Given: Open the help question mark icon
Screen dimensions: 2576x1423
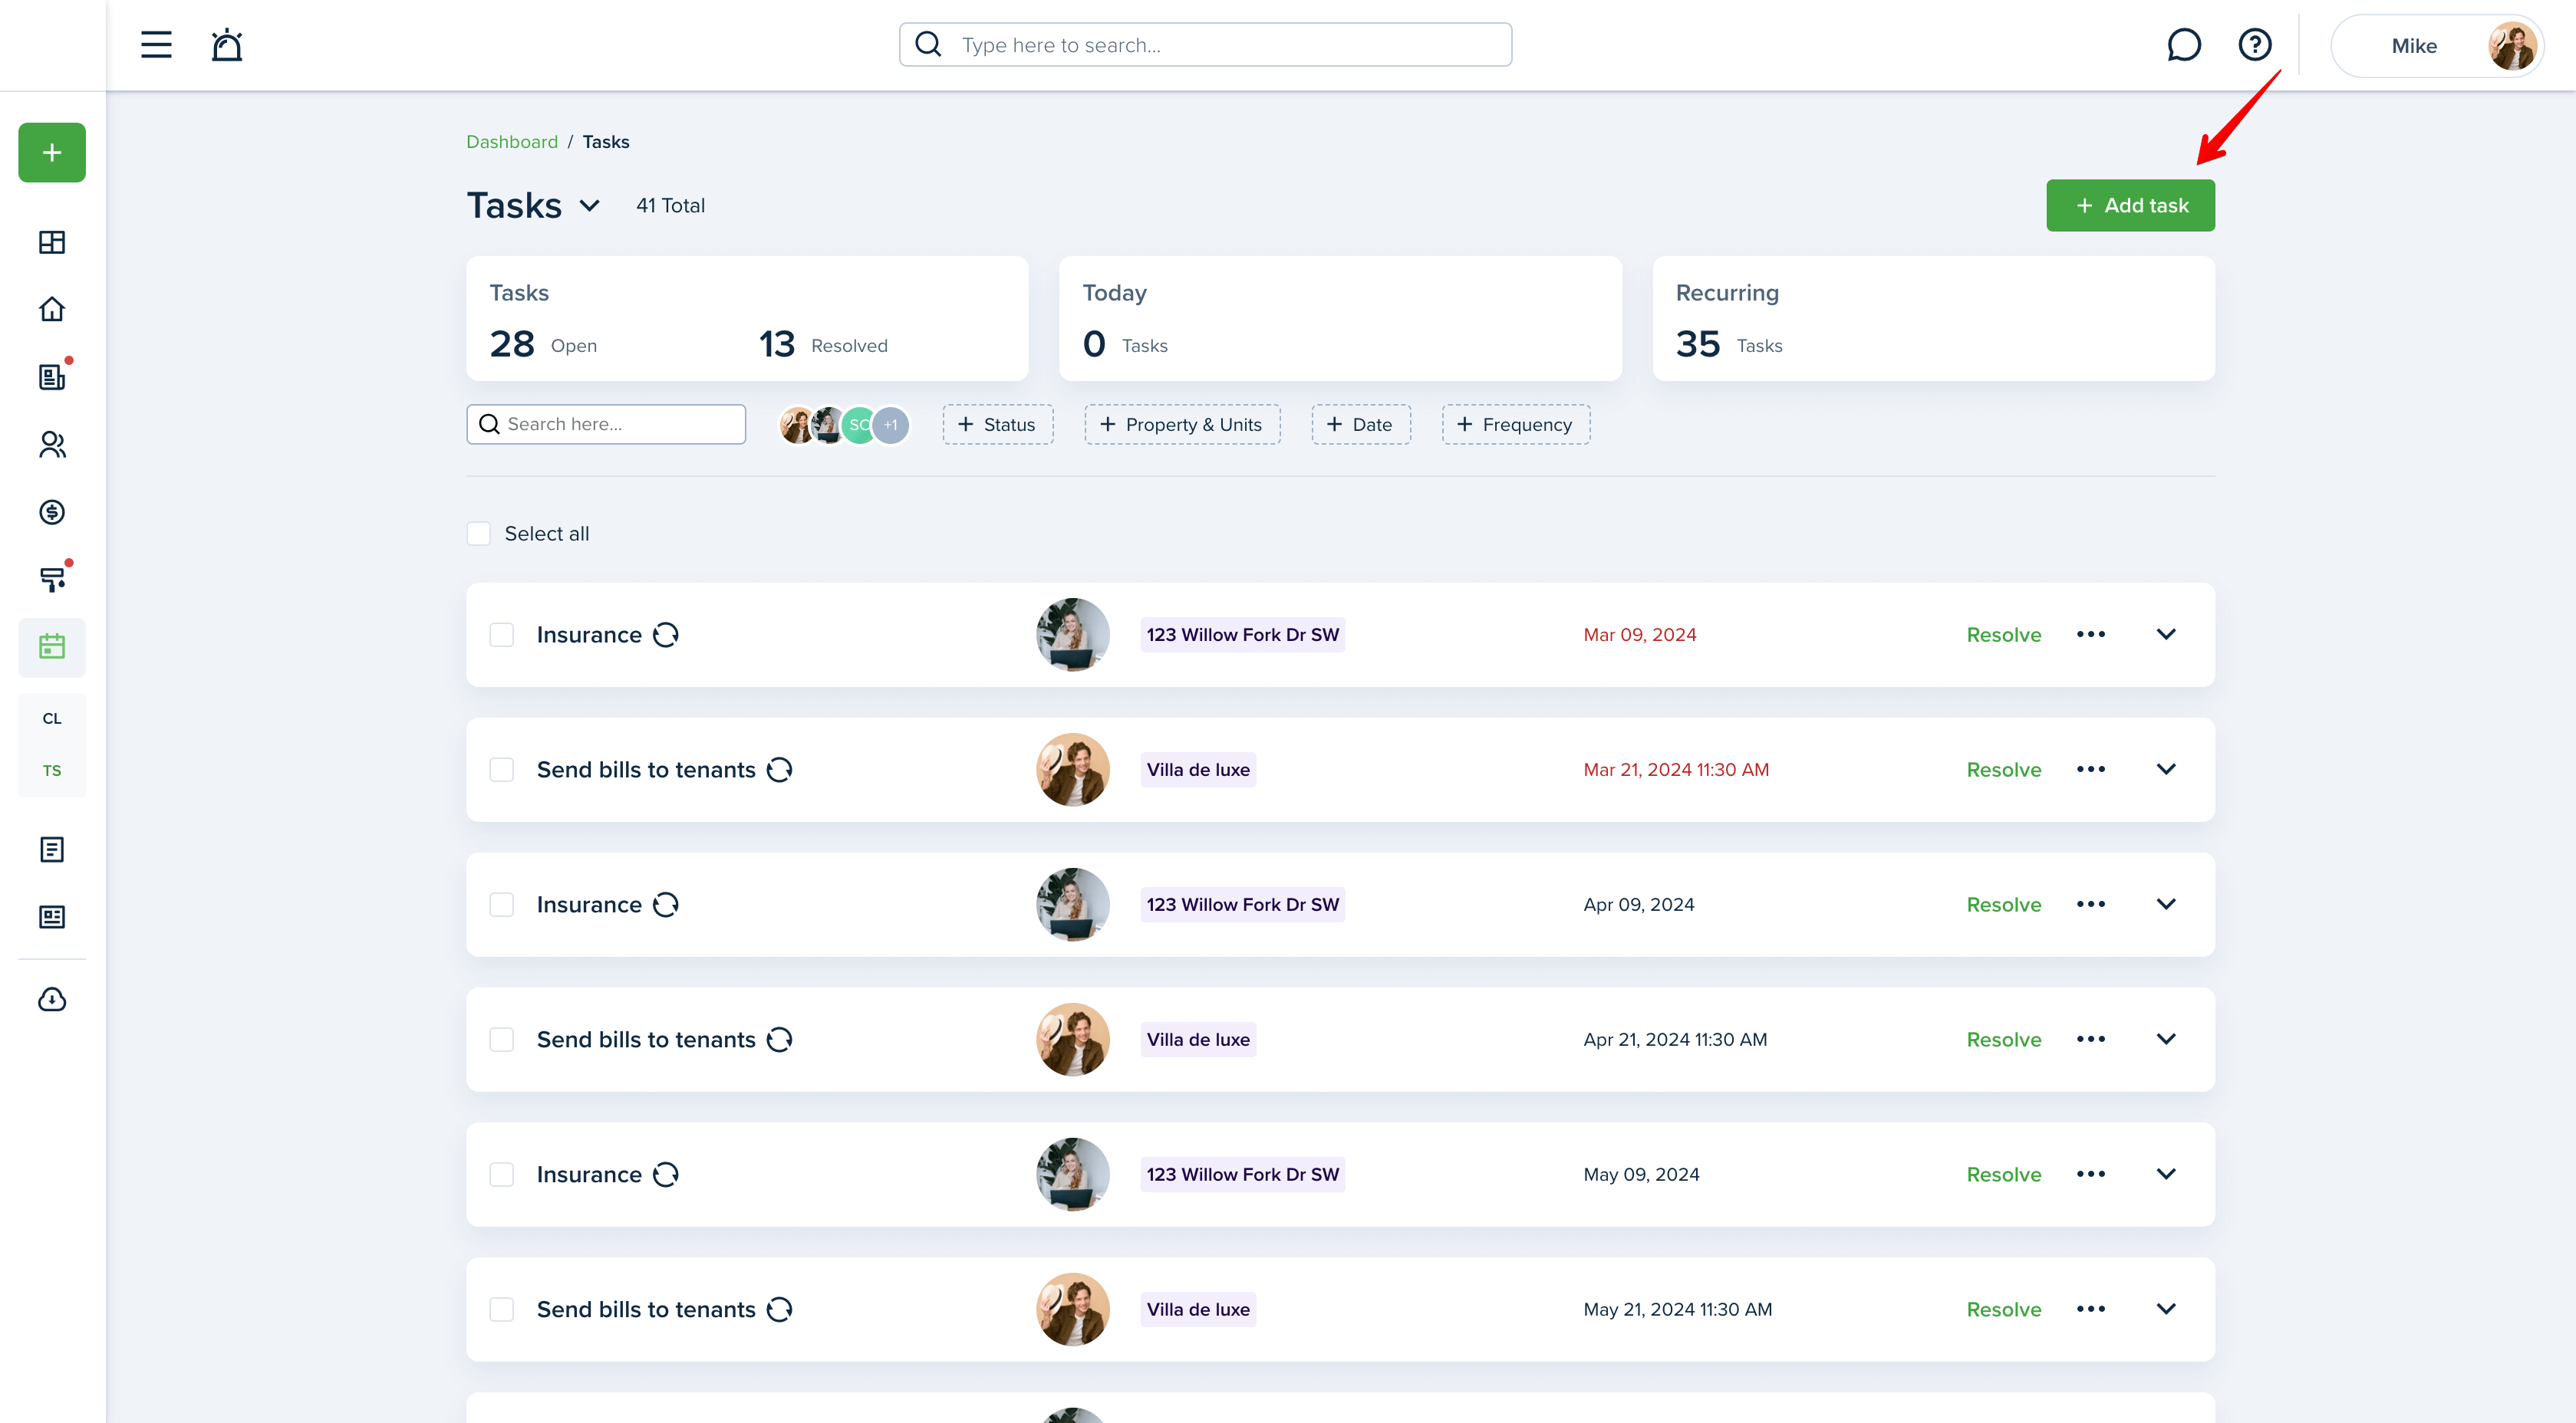Looking at the screenshot, I should click(x=2254, y=45).
